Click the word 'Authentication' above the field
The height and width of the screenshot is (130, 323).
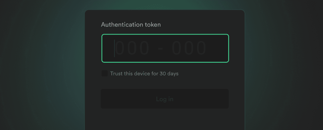click(122, 25)
